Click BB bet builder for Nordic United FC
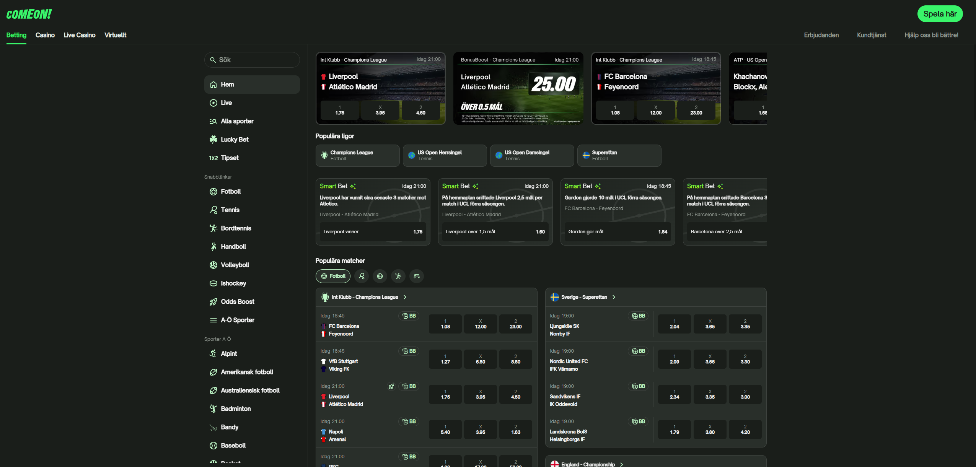 [638, 351]
